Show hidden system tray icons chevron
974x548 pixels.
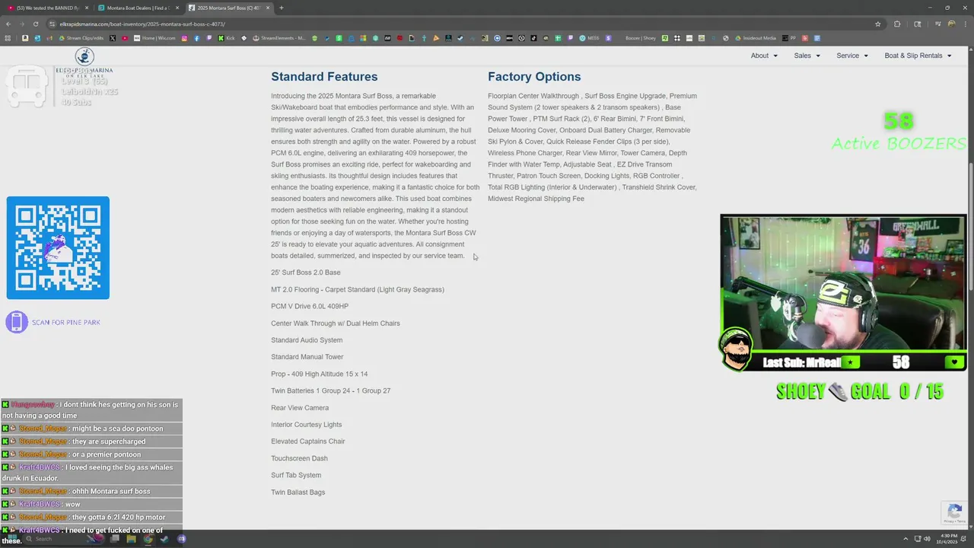[x=905, y=539]
